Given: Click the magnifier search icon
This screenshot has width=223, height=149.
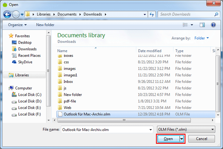Looking at the screenshot, I should point(216,14).
